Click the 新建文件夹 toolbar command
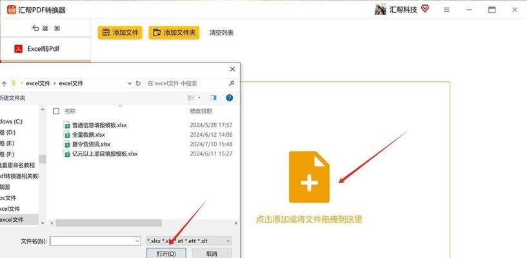This screenshot has height=258, width=527. (12, 98)
